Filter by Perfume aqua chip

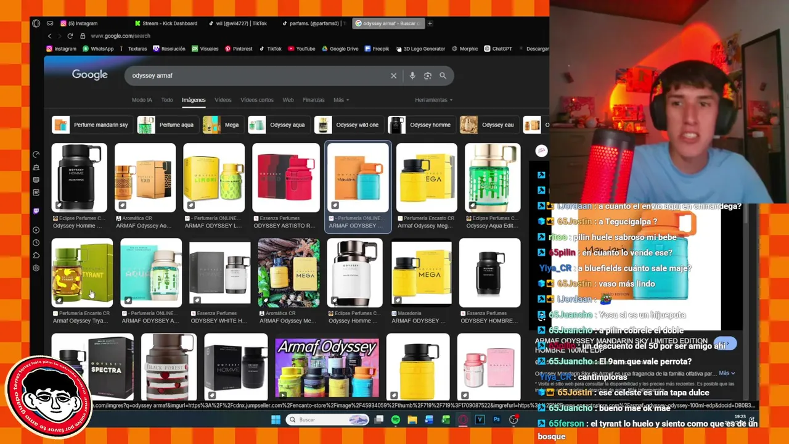click(x=167, y=125)
